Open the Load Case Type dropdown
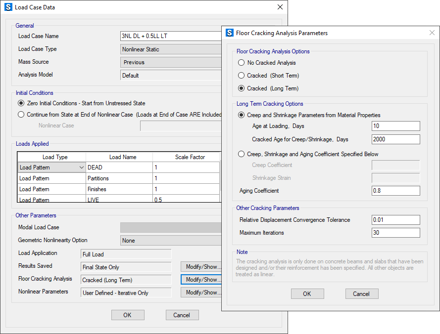This screenshot has width=440, height=334. point(171,49)
